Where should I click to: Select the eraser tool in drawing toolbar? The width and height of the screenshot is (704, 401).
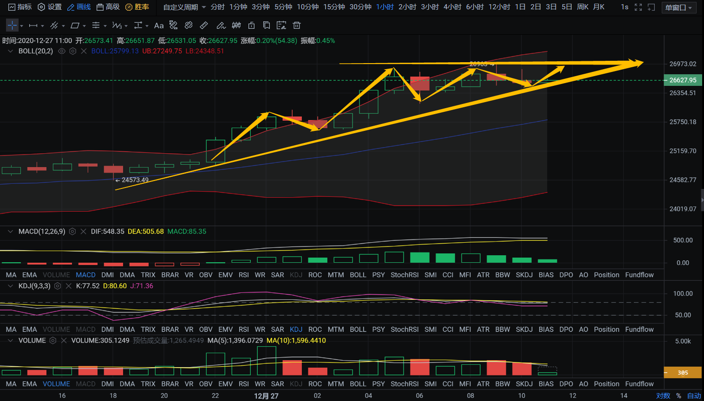click(x=189, y=26)
